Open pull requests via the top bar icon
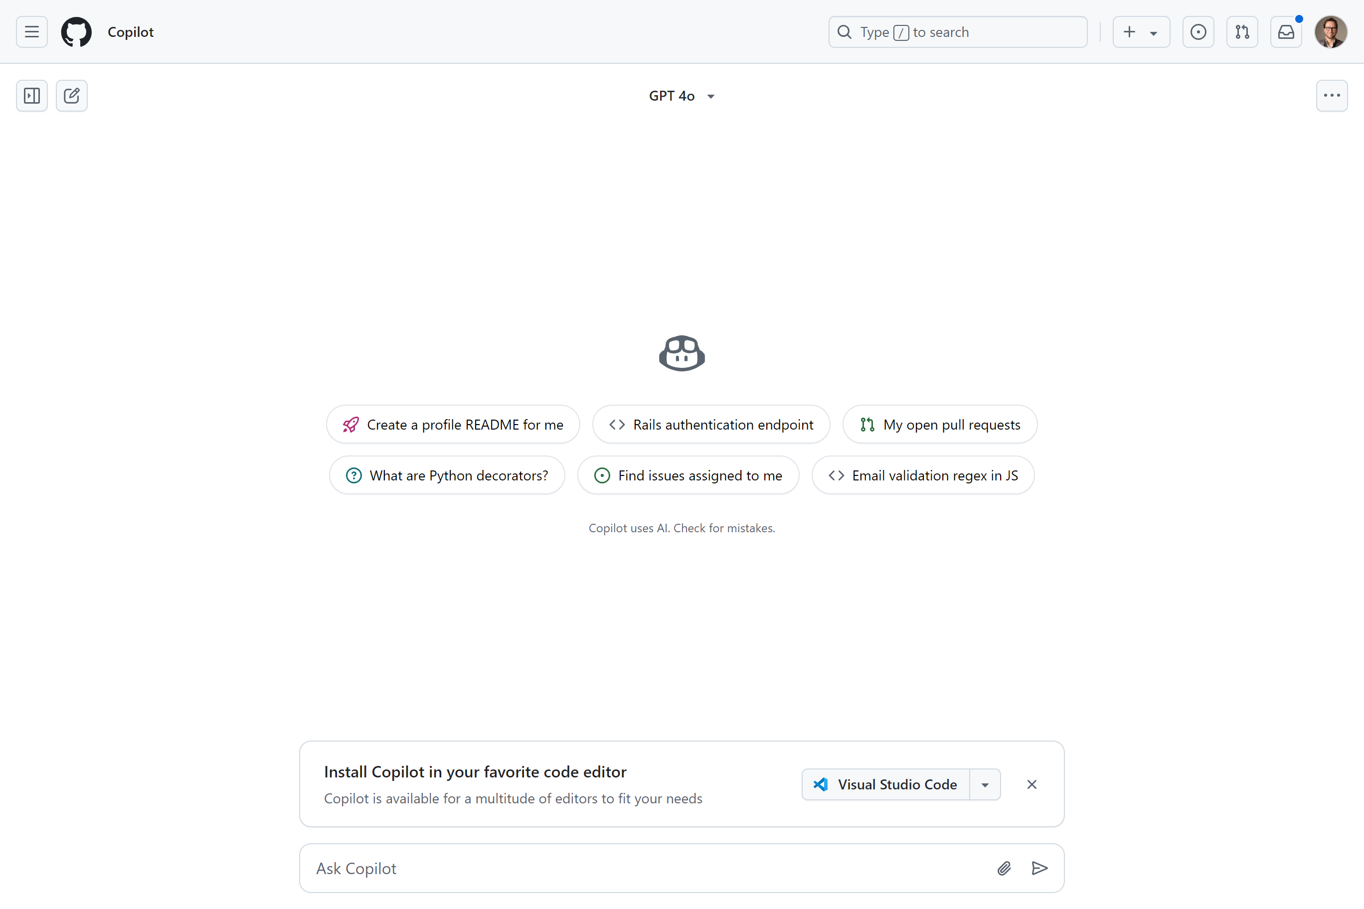 (x=1242, y=32)
